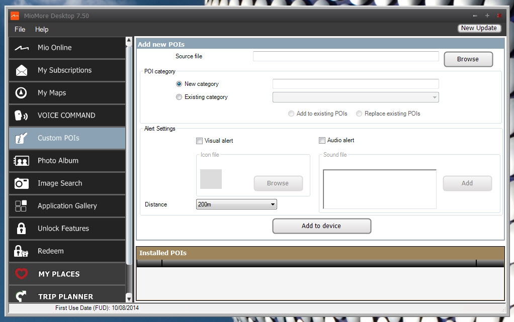
Task: Select Image Search in sidebar
Action: (x=67, y=183)
